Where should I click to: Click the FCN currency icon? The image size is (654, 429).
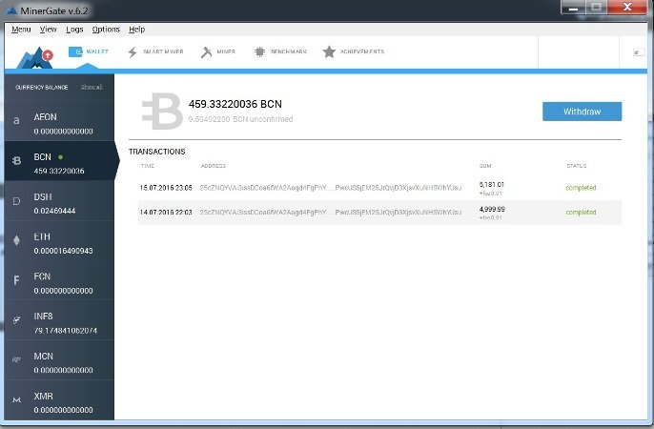[x=16, y=280]
